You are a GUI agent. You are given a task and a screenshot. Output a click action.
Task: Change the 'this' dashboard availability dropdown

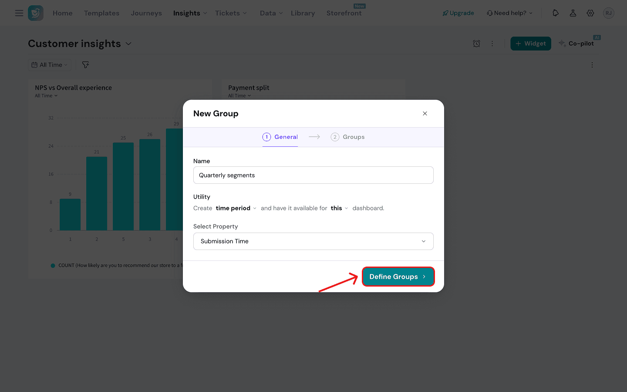(x=339, y=208)
